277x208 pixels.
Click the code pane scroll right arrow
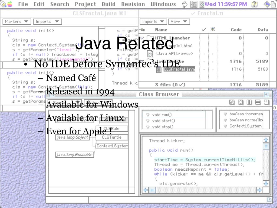click(259, 190)
